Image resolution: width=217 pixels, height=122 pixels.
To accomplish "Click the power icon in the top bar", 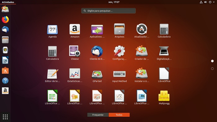I will (x=210, y=2).
